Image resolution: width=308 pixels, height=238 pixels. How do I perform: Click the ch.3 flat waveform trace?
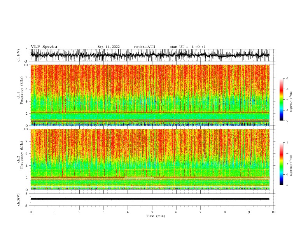(150, 199)
